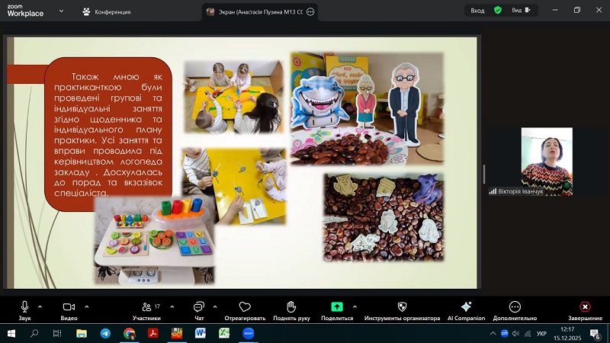
Task: Open Инструменты организатора shield icon
Action: pyautogui.click(x=402, y=309)
